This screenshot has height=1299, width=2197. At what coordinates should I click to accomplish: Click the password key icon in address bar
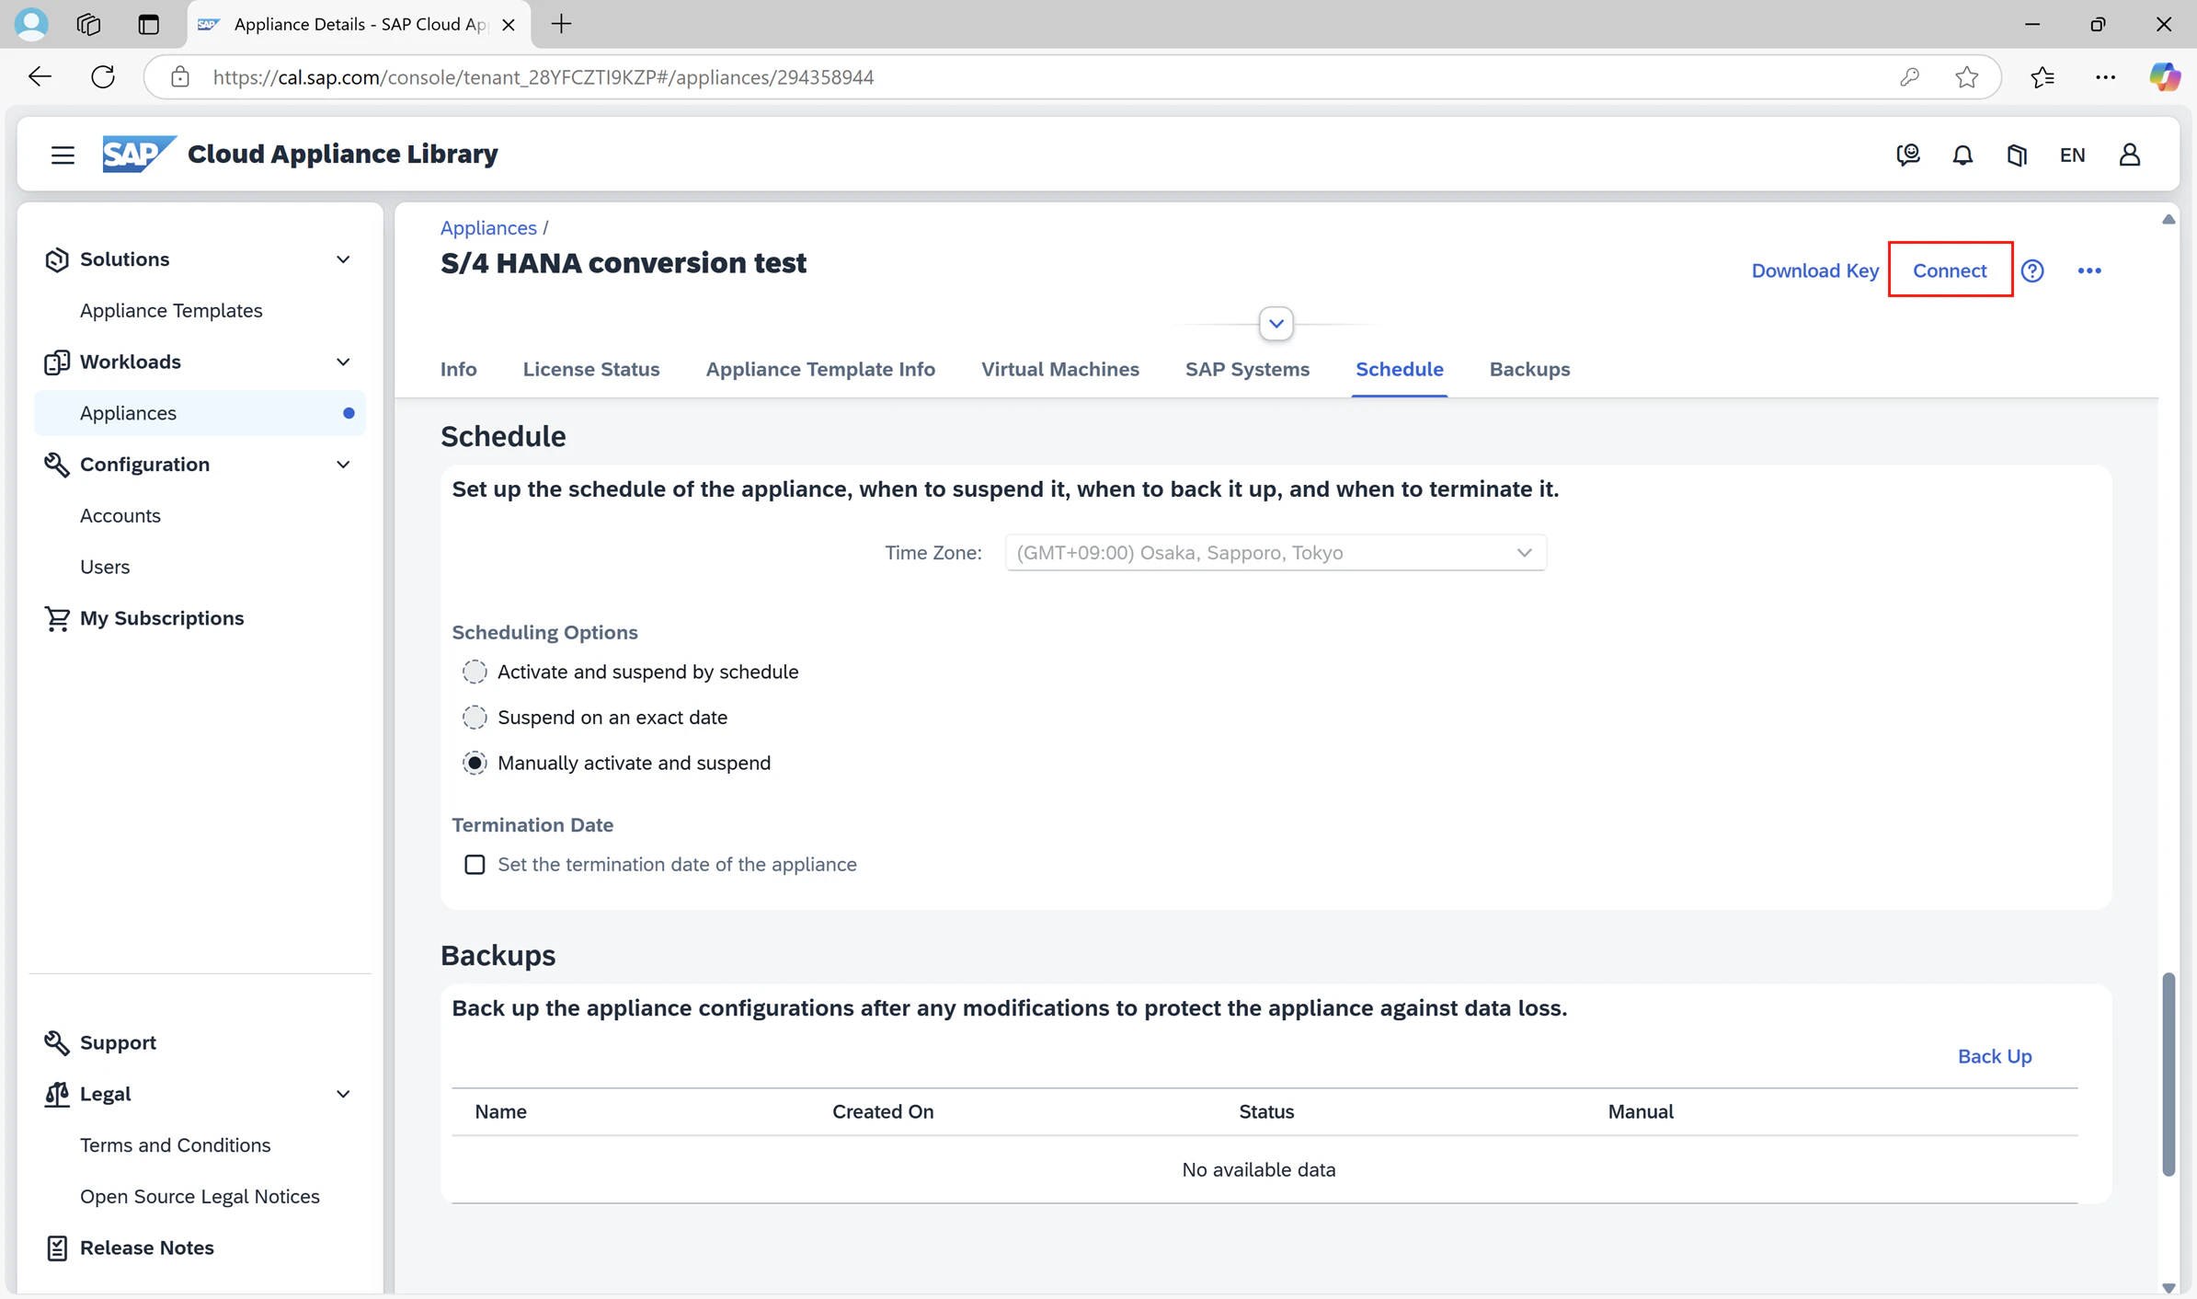pyautogui.click(x=1909, y=77)
